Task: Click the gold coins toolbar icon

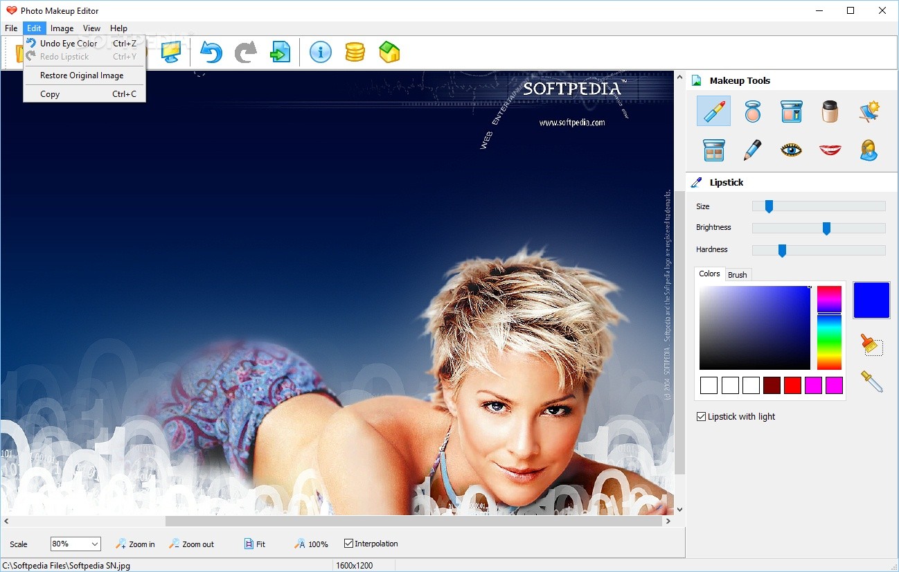Action: [355, 52]
